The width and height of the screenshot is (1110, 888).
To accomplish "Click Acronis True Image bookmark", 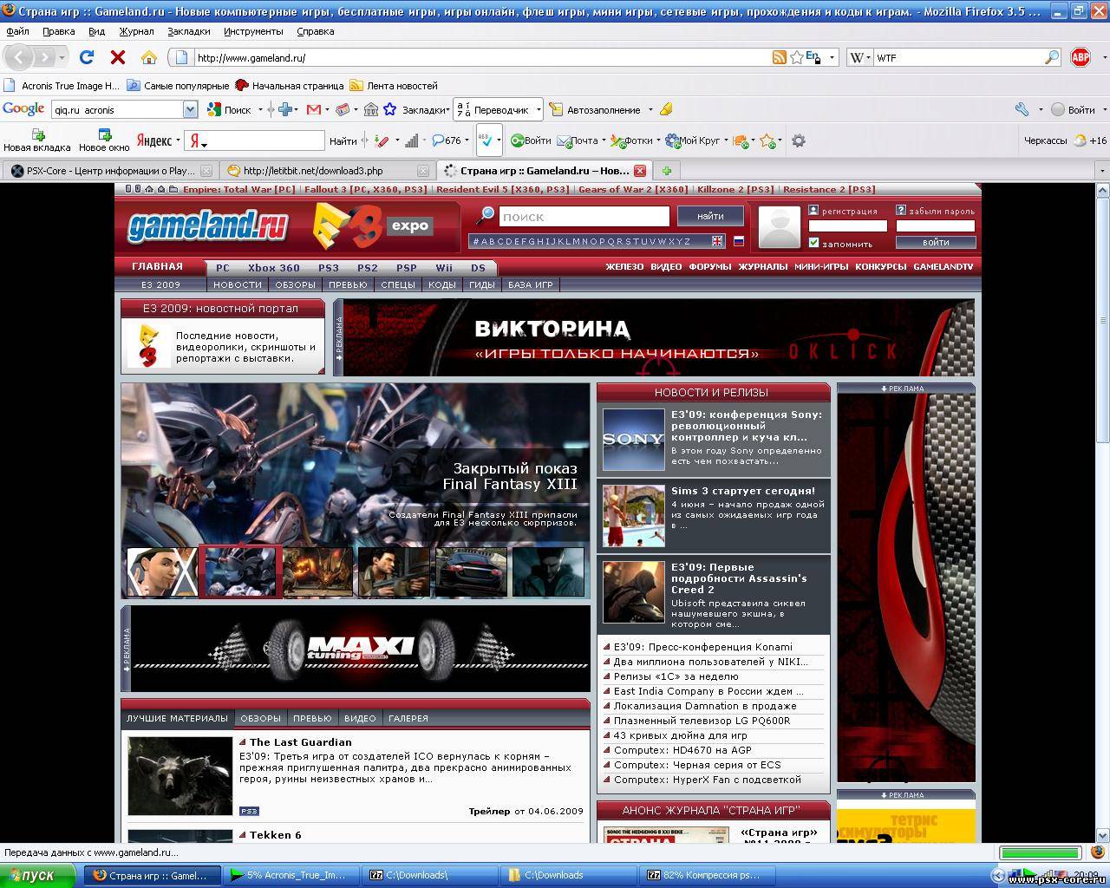I will coord(62,86).
